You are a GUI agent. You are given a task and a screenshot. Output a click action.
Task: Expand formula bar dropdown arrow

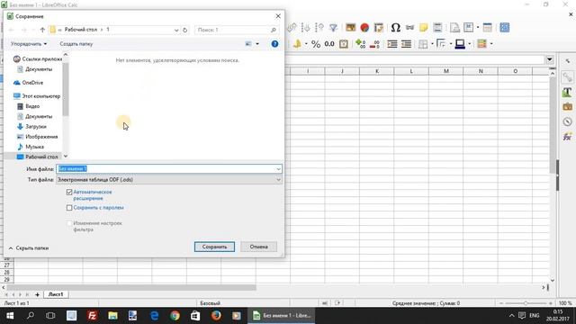coord(550,59)
